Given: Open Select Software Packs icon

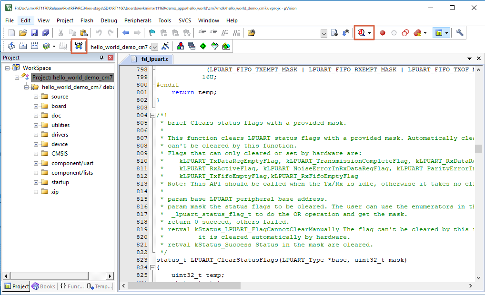Looking at the screenshot, I should pos(215,46).
